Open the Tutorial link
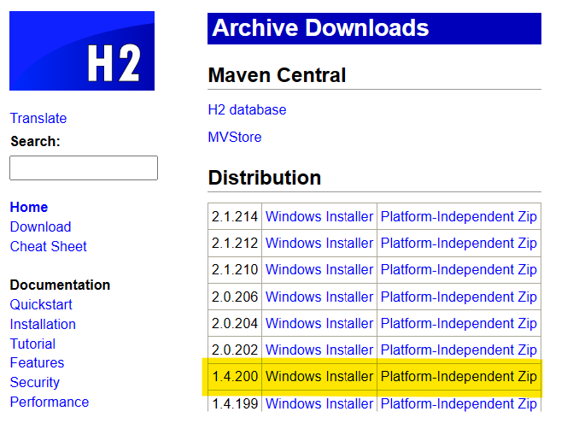 point(32,344)
